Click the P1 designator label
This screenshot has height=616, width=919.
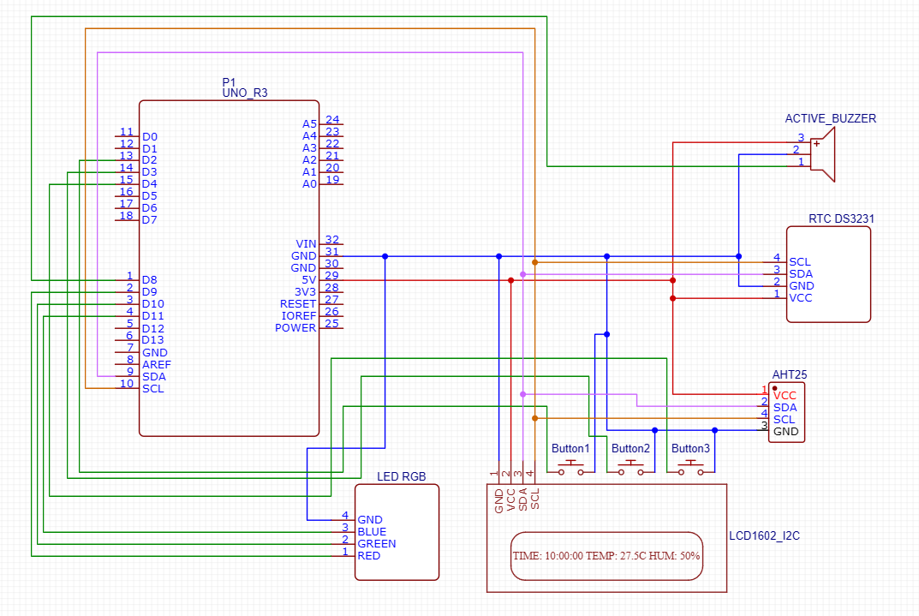(x=229, y=82)
